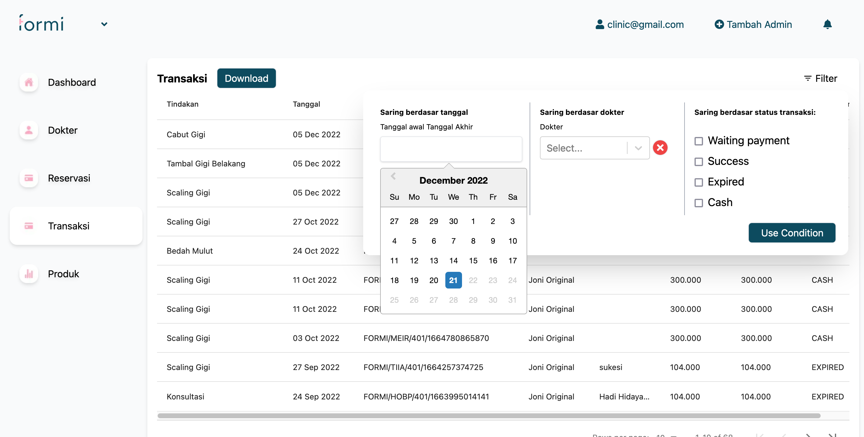Tick the Expired status checkbox

(x=698, y=182)
